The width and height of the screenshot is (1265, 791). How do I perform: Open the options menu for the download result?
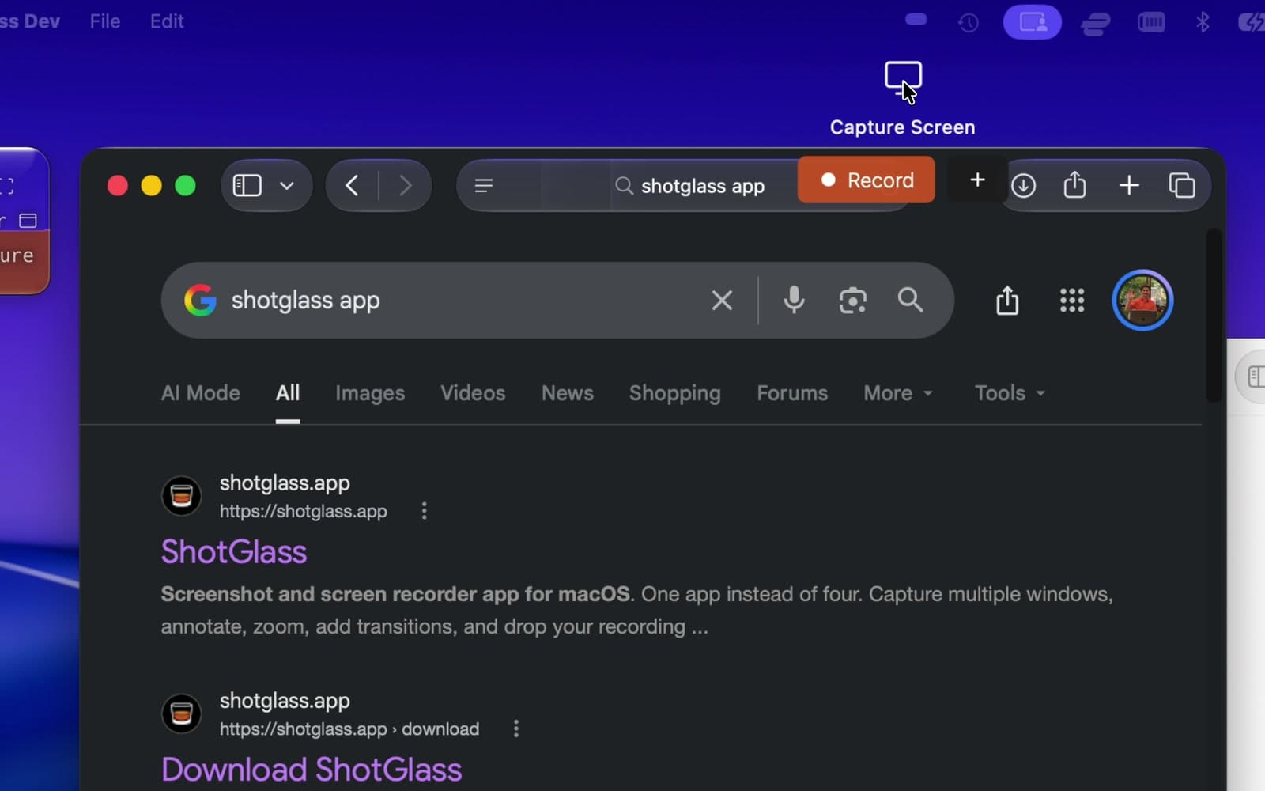(516, 729)
